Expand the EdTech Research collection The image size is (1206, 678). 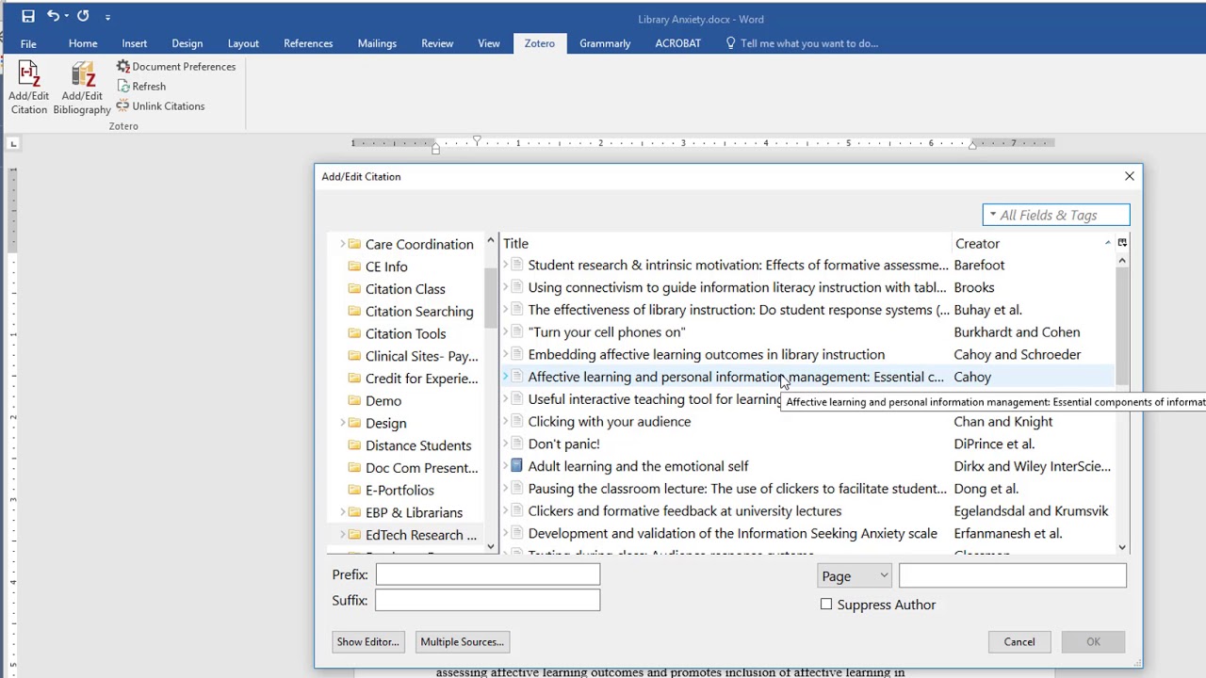coord(342,535)
